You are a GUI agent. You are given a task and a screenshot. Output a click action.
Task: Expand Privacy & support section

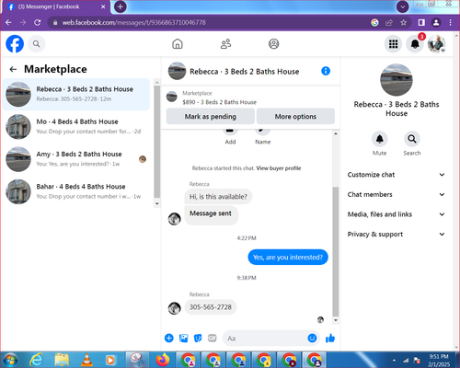(x=396, y=235)
